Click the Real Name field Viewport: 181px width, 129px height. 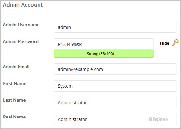(115, 119)
